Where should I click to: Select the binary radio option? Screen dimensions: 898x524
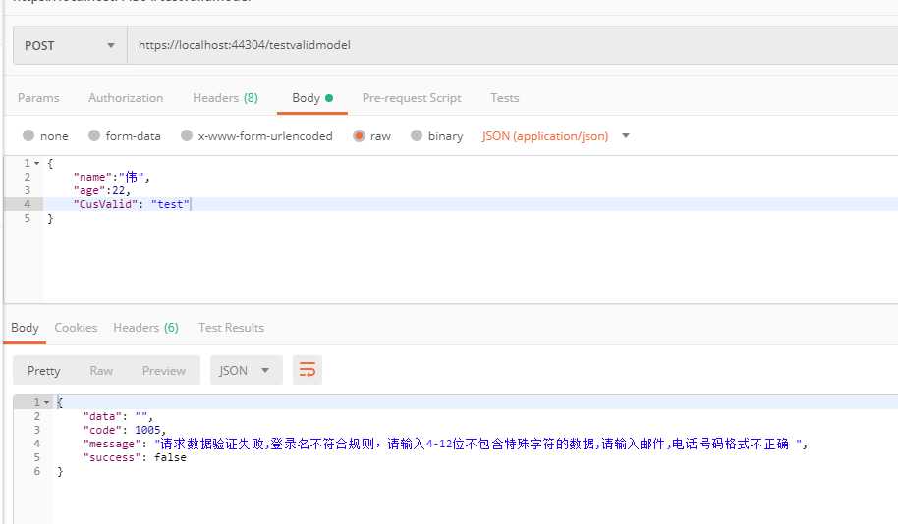[x=417, y=135]
